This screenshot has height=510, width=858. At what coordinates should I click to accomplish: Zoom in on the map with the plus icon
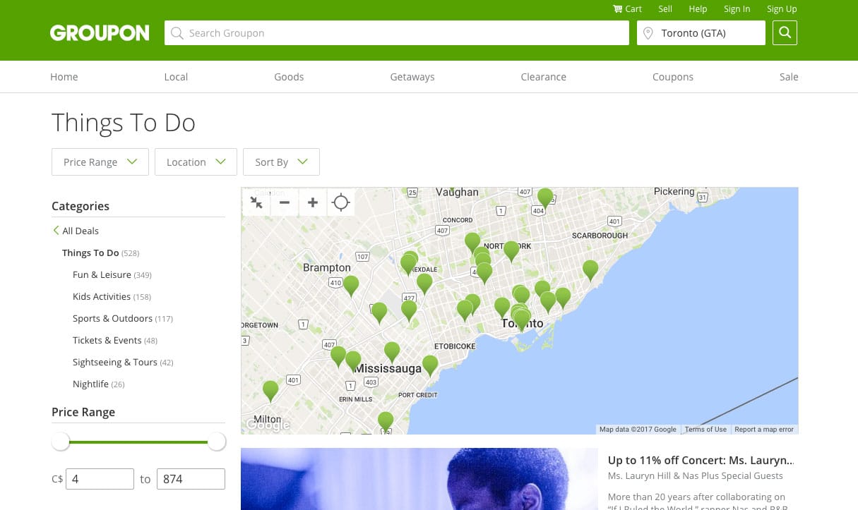[312, 202]
